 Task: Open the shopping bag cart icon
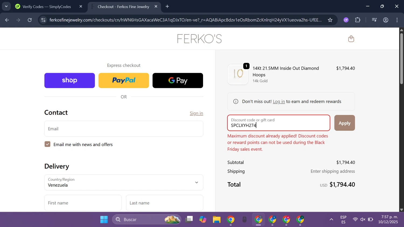351,39
